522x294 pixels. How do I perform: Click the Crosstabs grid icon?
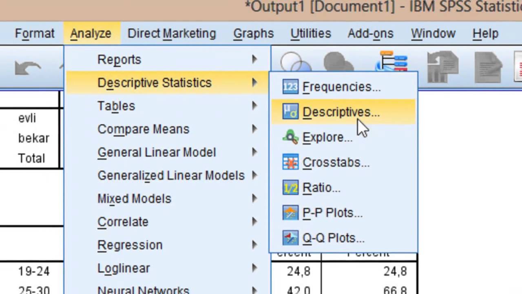click(290, 162)
